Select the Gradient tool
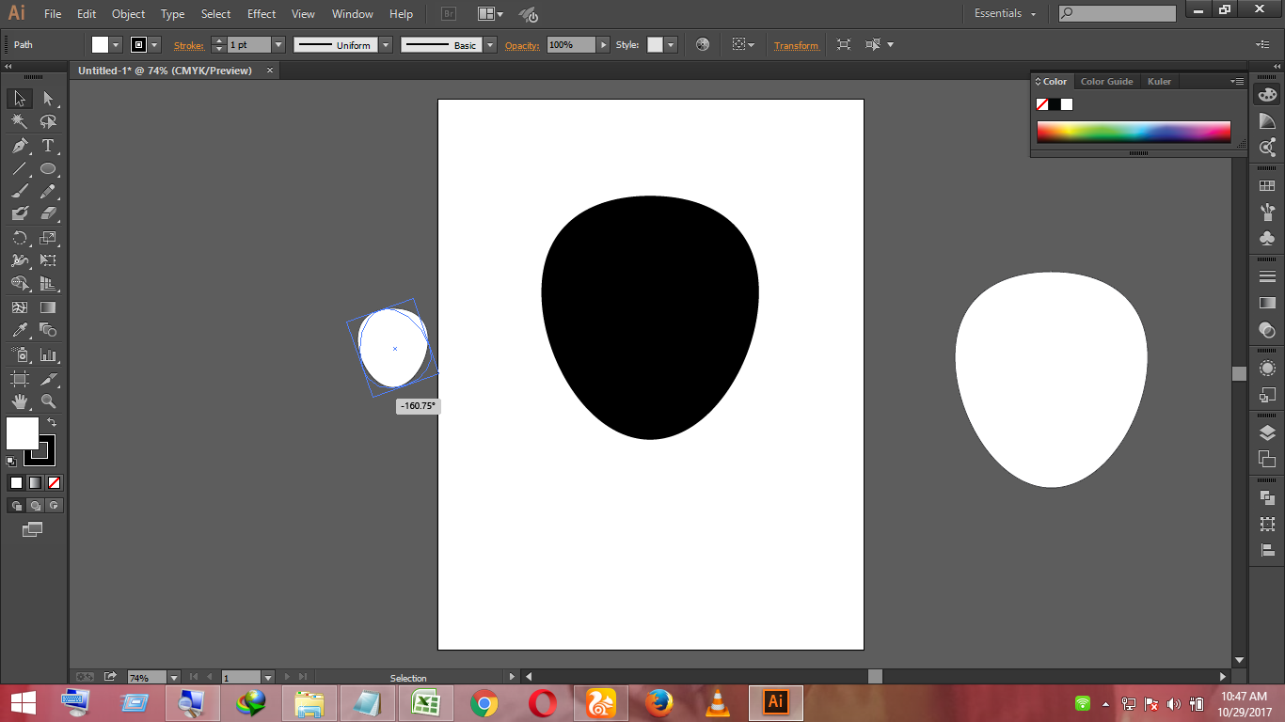 coord(48,307)
